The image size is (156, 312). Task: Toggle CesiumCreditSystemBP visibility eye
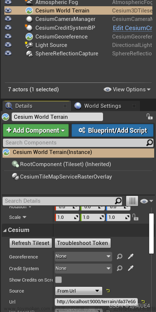[x=8, y=28]
